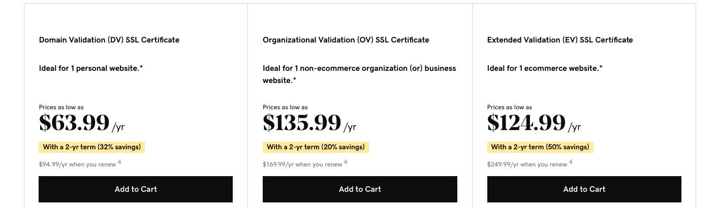Click the 20% savings 2-yr term badge
This screenshot has width=718, height=208.
pos(316,147)
